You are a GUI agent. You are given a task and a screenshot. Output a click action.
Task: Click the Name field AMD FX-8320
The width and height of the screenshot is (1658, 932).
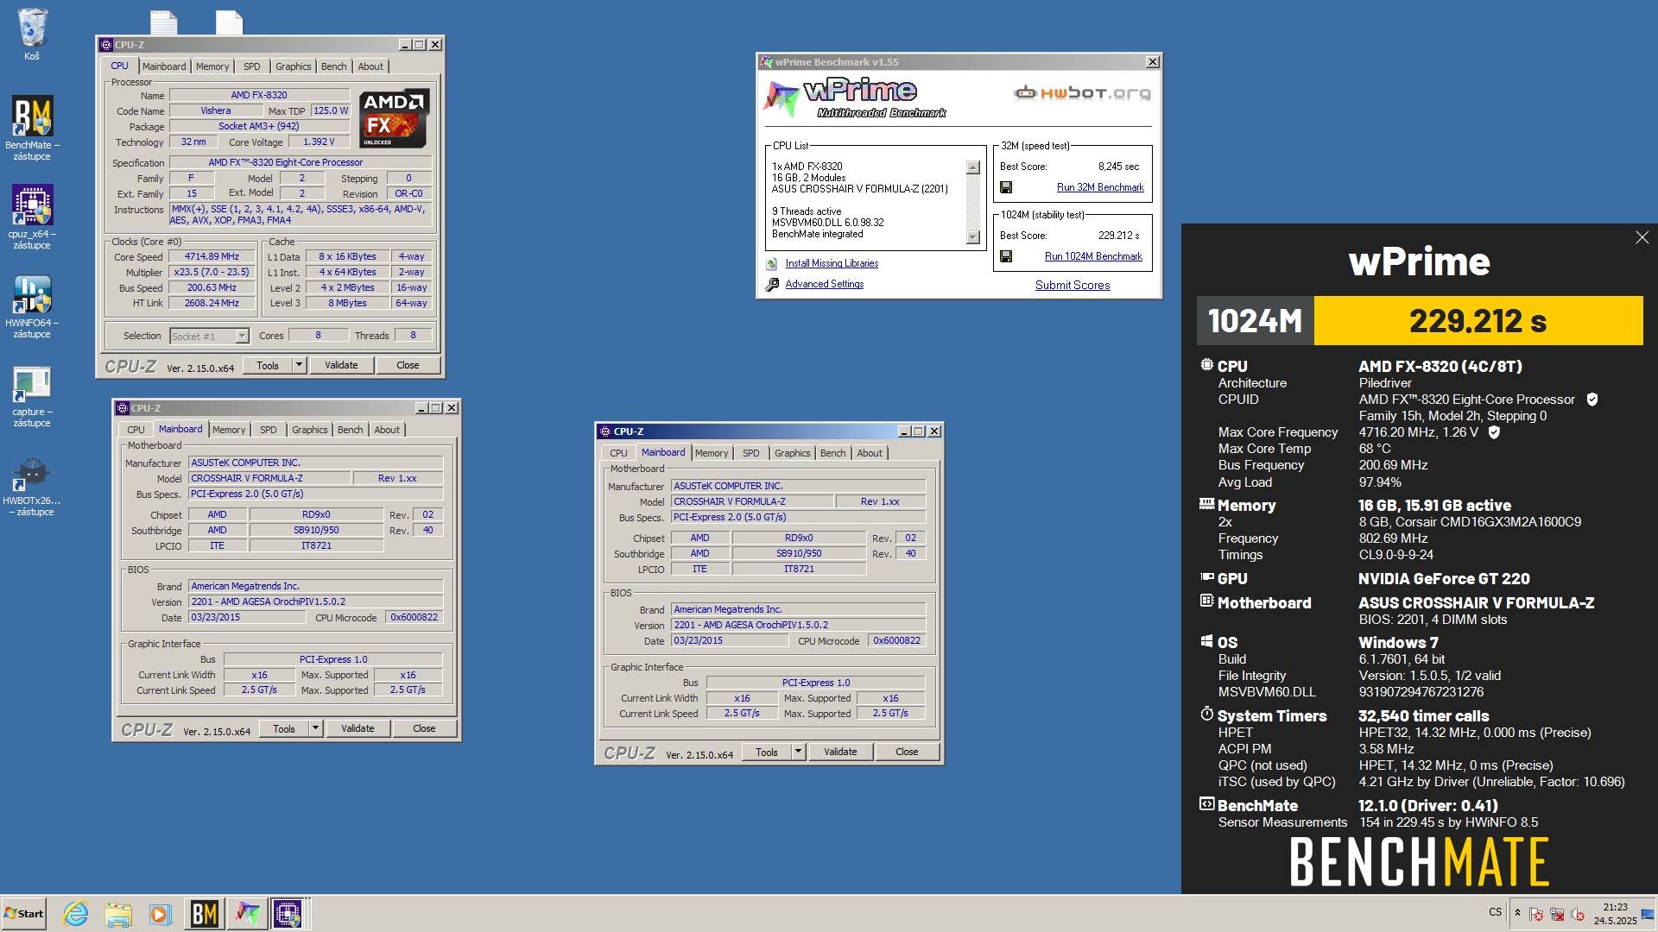click(x=259, y=96)
